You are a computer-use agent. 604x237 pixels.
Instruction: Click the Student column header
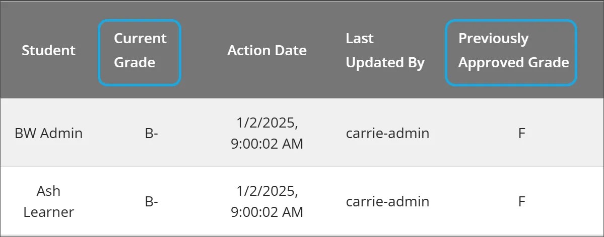[x=48, y=50]
